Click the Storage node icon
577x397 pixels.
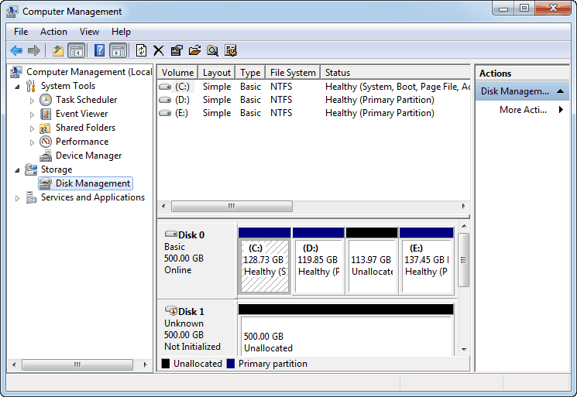tap(31, 169)
